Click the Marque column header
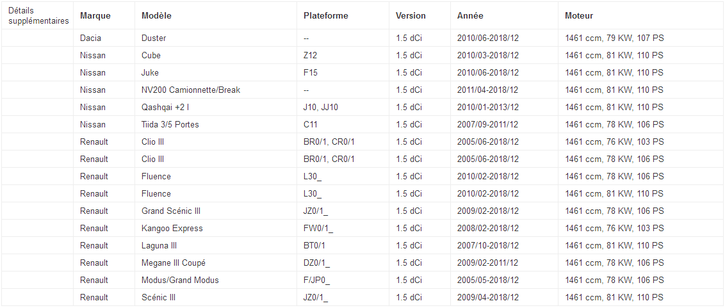 click(95, 16)
